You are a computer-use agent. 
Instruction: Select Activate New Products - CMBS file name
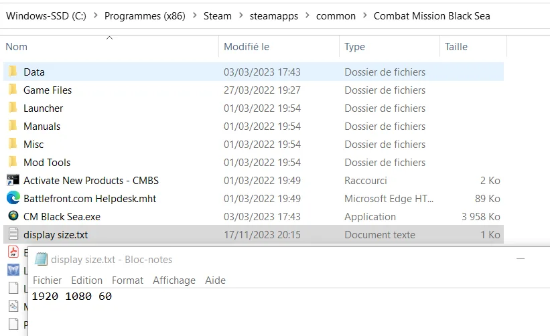coord(91,181)
